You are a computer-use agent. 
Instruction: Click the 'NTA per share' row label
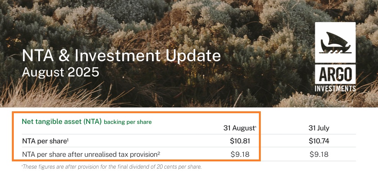[x=44, y=141]
